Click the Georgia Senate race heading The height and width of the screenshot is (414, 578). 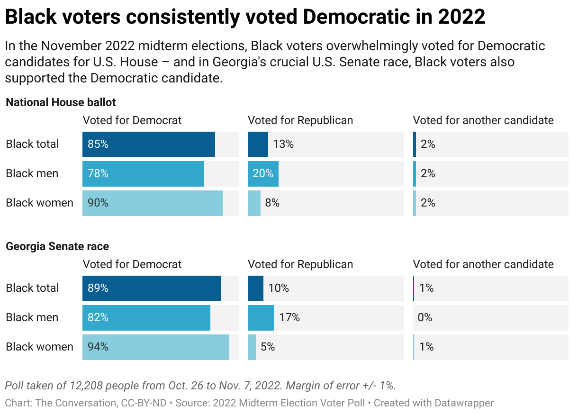[x=57, y=246]
